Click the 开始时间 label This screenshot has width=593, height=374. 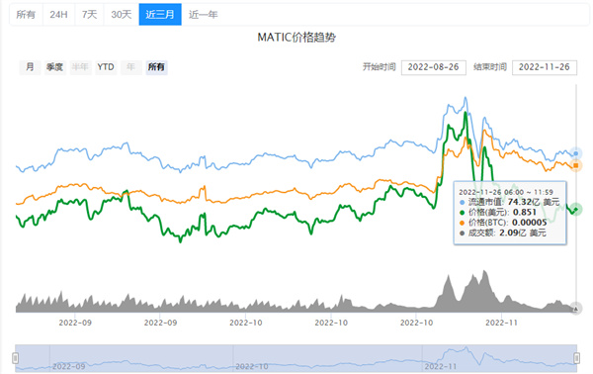[x=379, y=67]
